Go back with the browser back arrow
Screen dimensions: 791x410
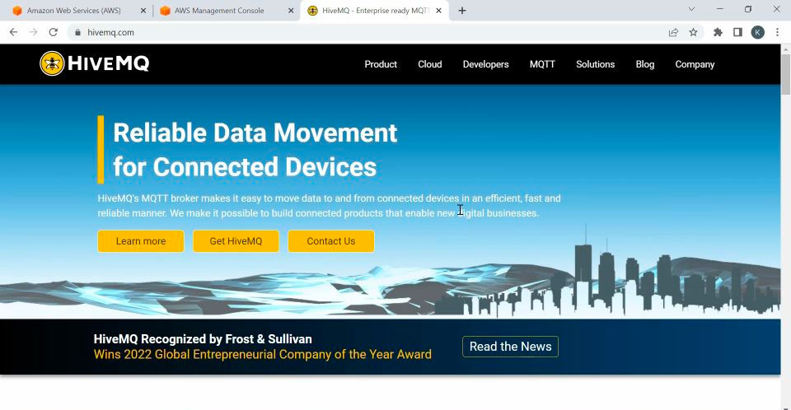tap(14, 32)
